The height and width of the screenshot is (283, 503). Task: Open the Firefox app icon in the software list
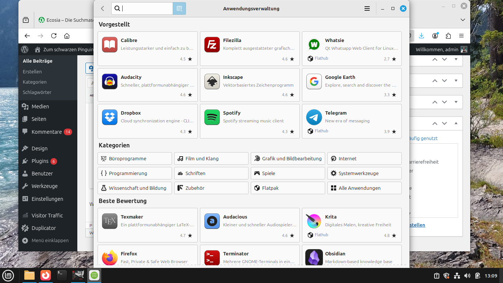110,258
